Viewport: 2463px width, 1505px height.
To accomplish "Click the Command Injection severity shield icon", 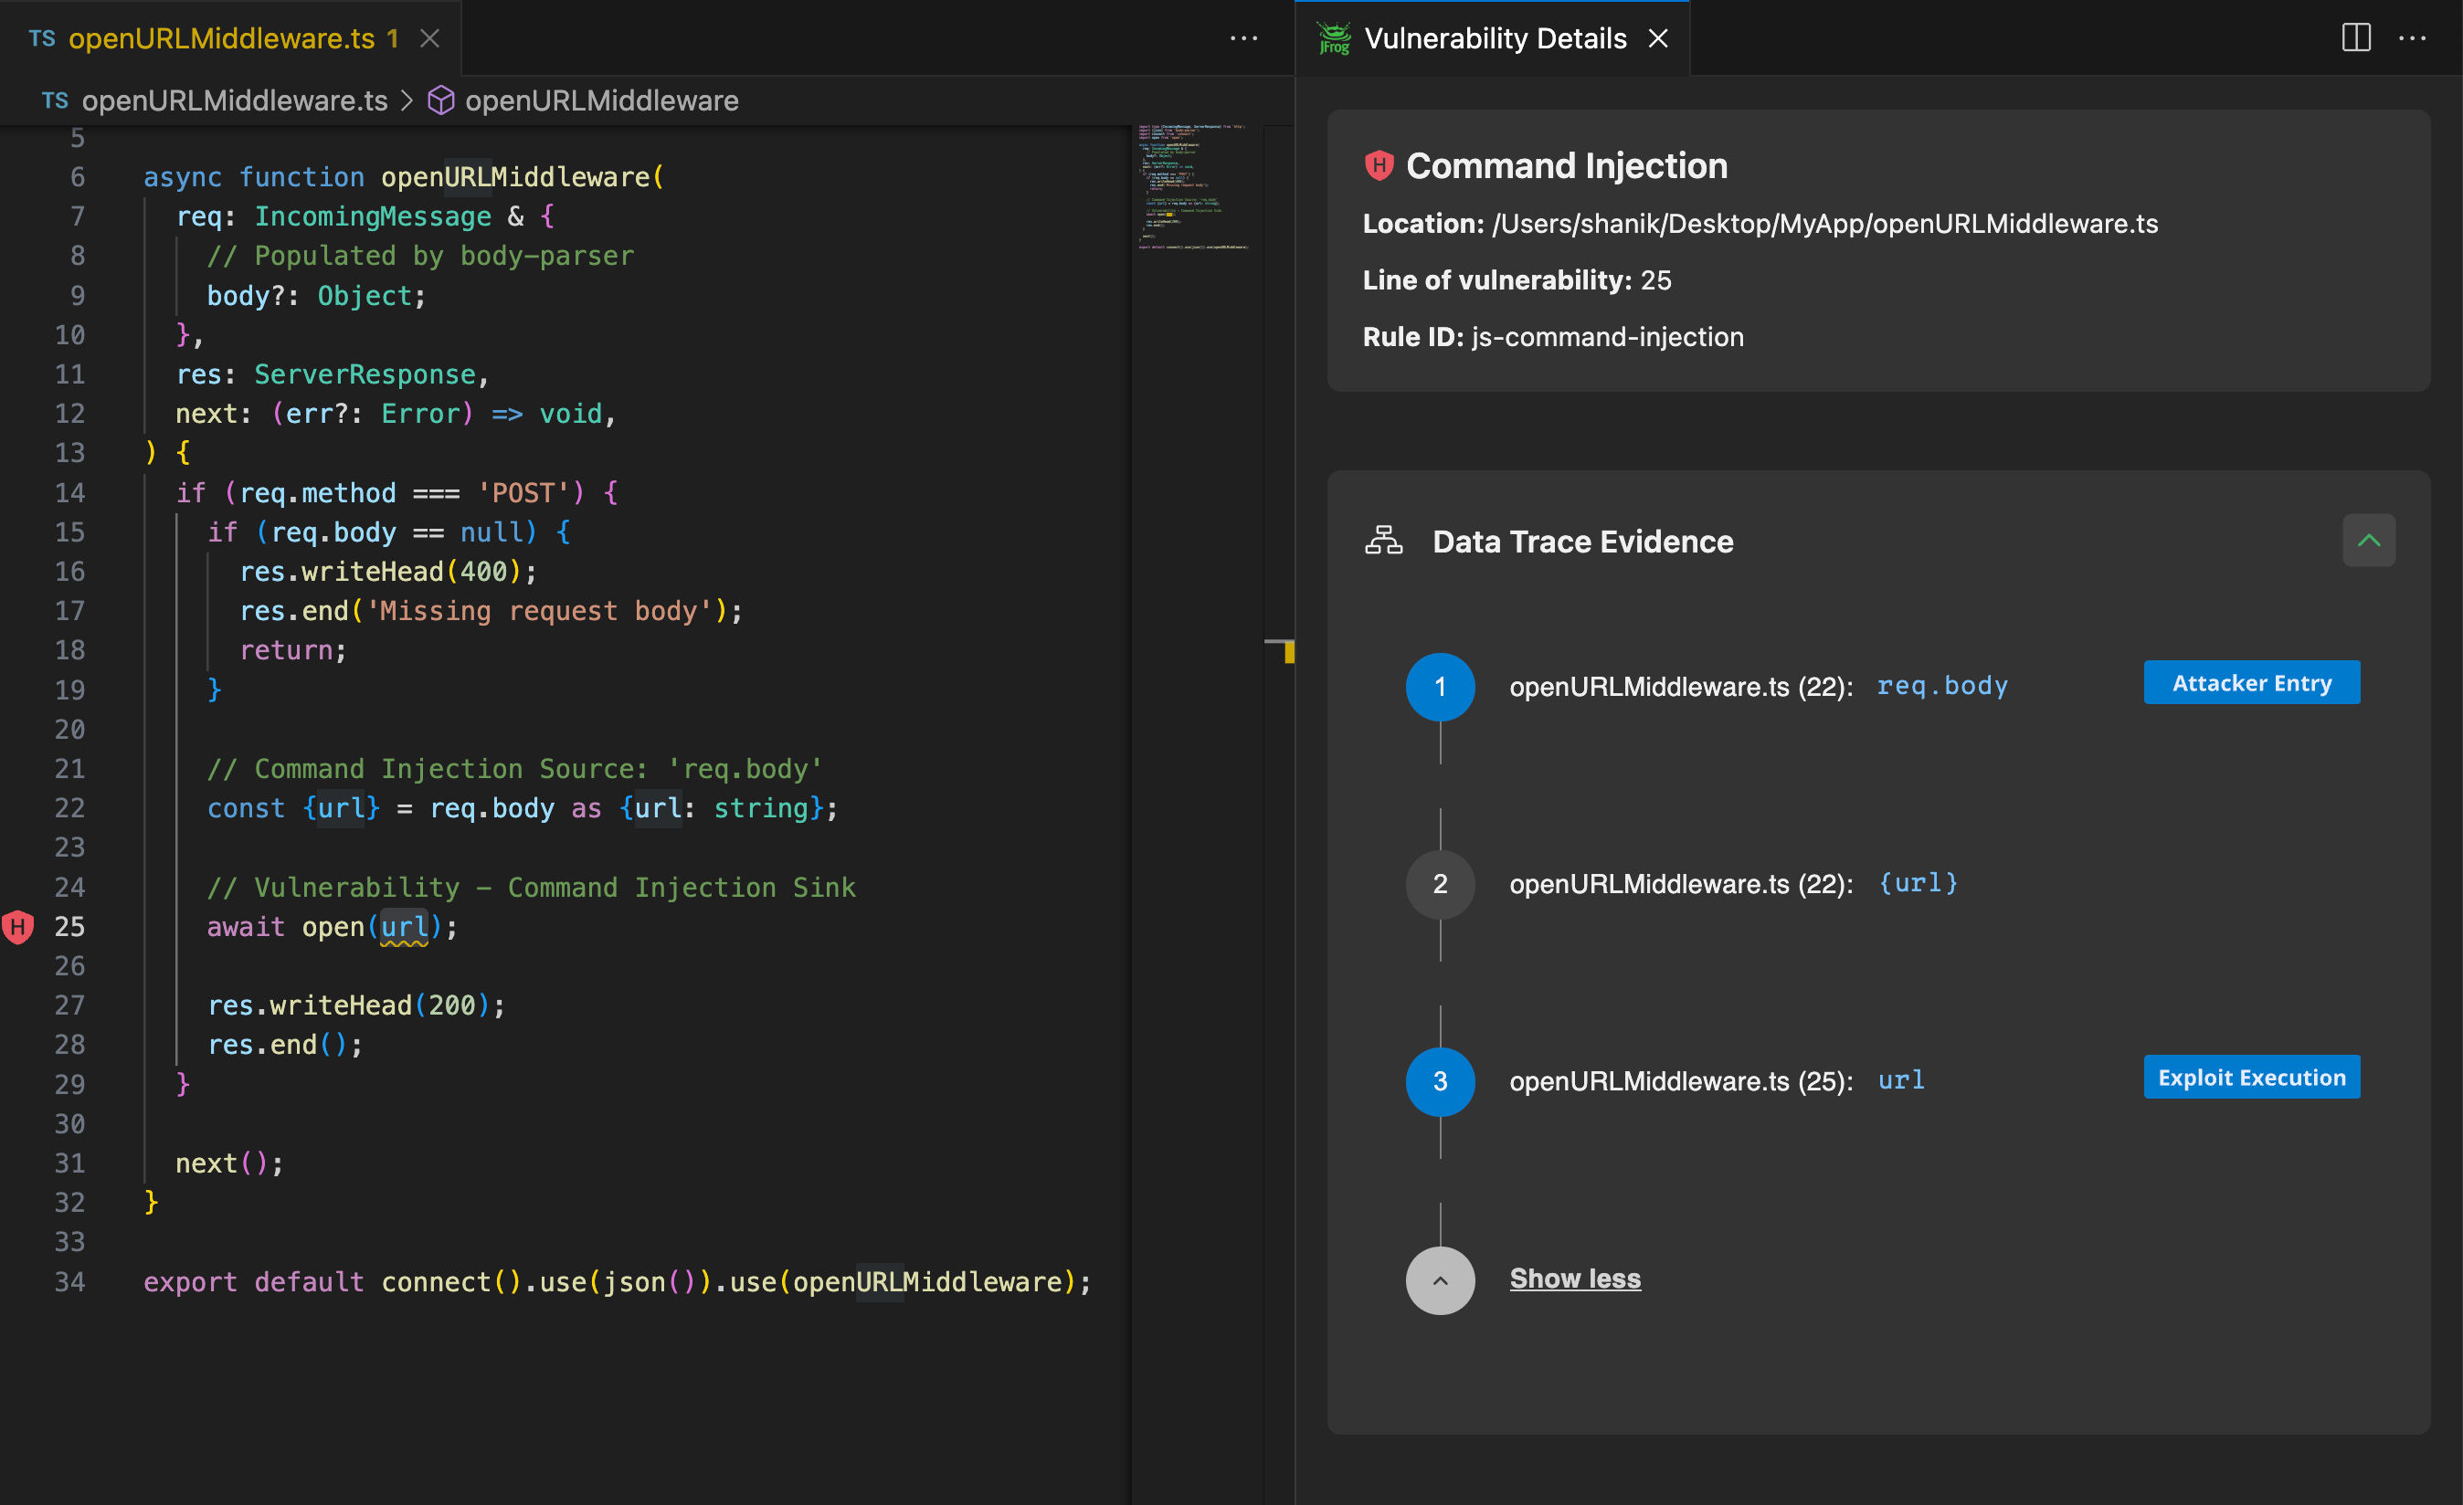I will [x=1379, y=165].
